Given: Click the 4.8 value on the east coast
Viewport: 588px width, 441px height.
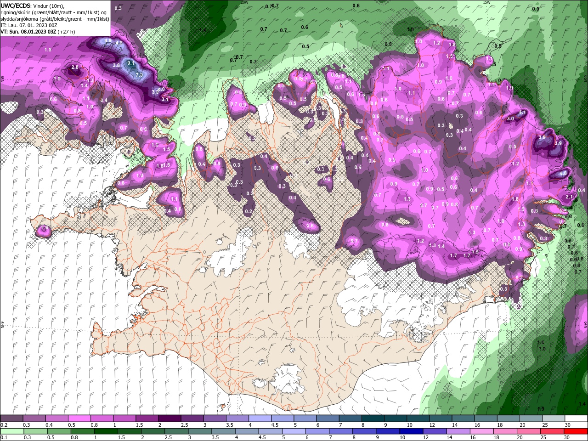Looking at the screenshot, I should [x=563, y=174].
